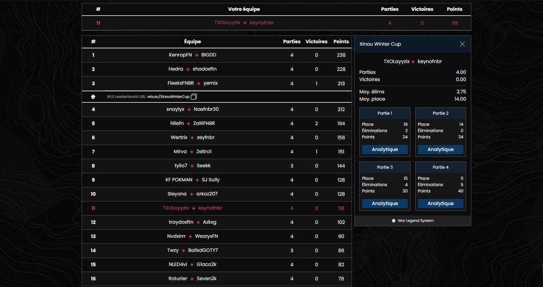Select team Hedra + shadoxftn

pos(217,69)
